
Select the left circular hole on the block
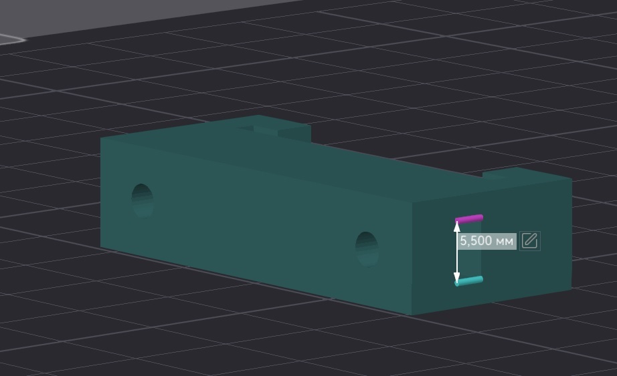[x=143, y=200]
